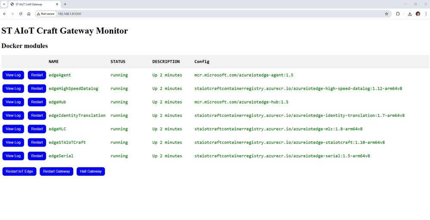Select the ST AIoT Craft Gateway tab

point(34,4)
